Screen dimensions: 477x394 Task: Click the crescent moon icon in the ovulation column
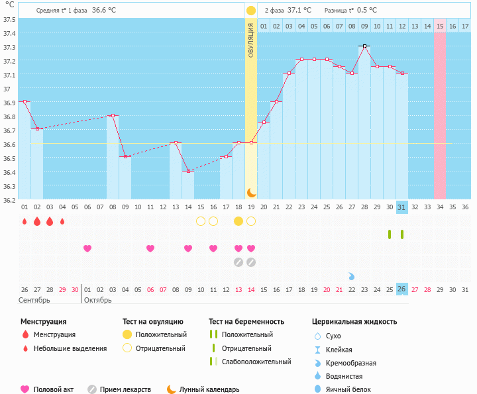(251, 192)
